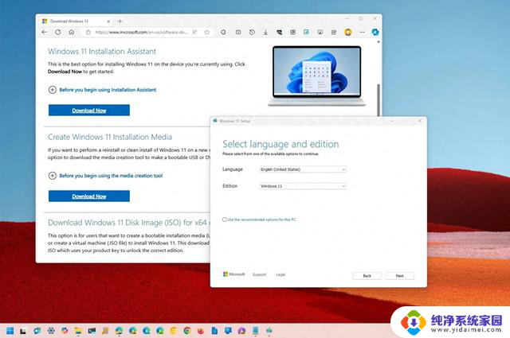Click Download Now under Create Installation Media
The image size is (510, 338).
[x=89, y=196]
